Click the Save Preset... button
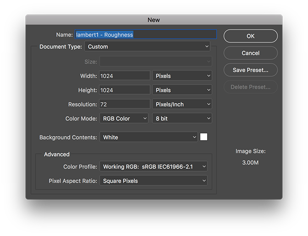308x236 pixels. coord(250,70)
